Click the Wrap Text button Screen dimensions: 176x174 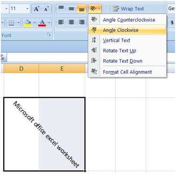point(129,9)
